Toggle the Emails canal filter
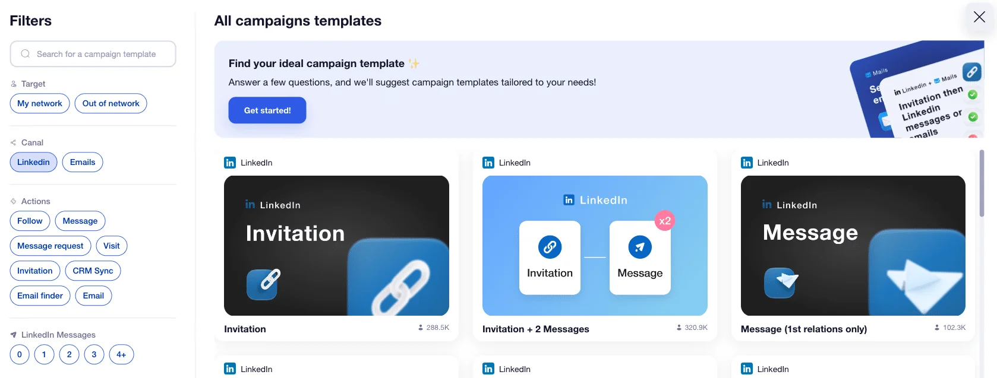997x378 pixels. (x=83, y=162)
